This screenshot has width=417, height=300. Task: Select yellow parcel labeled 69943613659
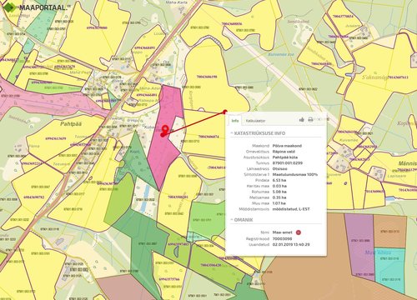pyautogui.click(x=56, y=138)
